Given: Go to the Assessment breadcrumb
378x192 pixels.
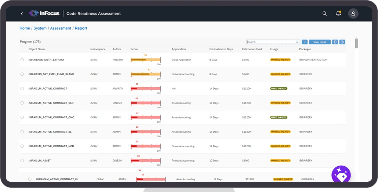Looking at the screenshot, I should pos(61,28).
